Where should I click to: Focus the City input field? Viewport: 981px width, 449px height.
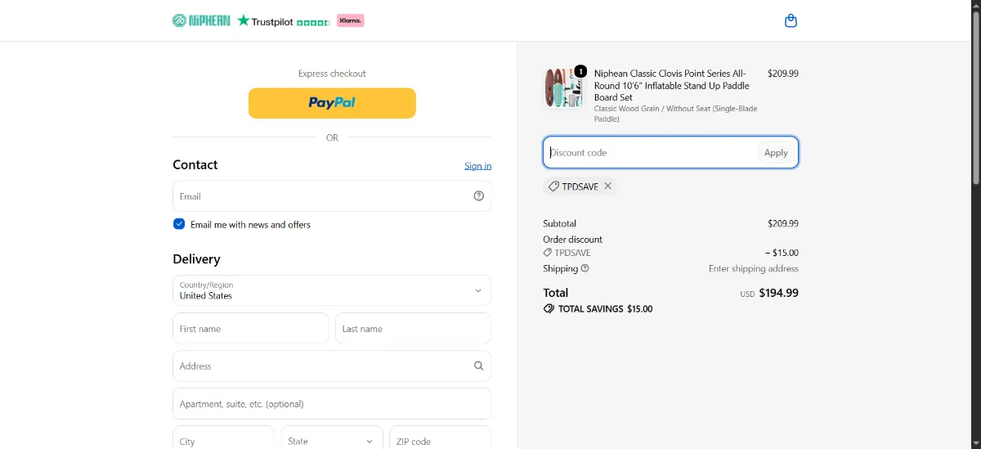click(223, 441)
